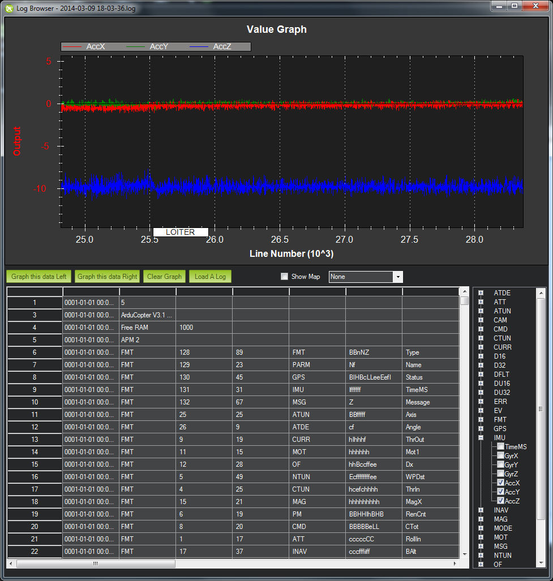Click the red AccX legend line

coord(74,47)
